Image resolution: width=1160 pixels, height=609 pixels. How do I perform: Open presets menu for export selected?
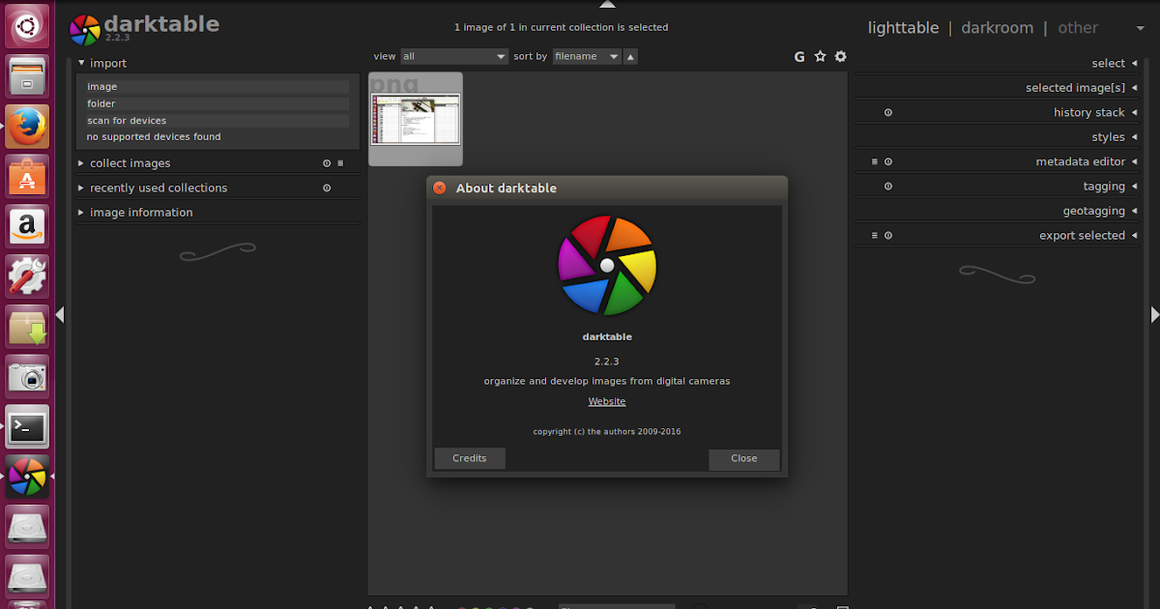(x=875, y=235)
